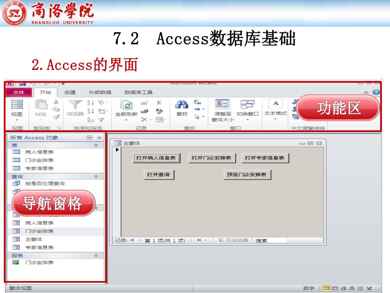
Task: Click the 无筛选器 filter indicator
Action: (233, 240)
